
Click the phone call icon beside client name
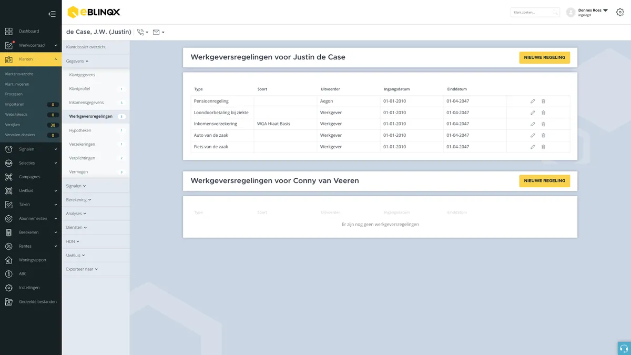click(x=140, y=32)
